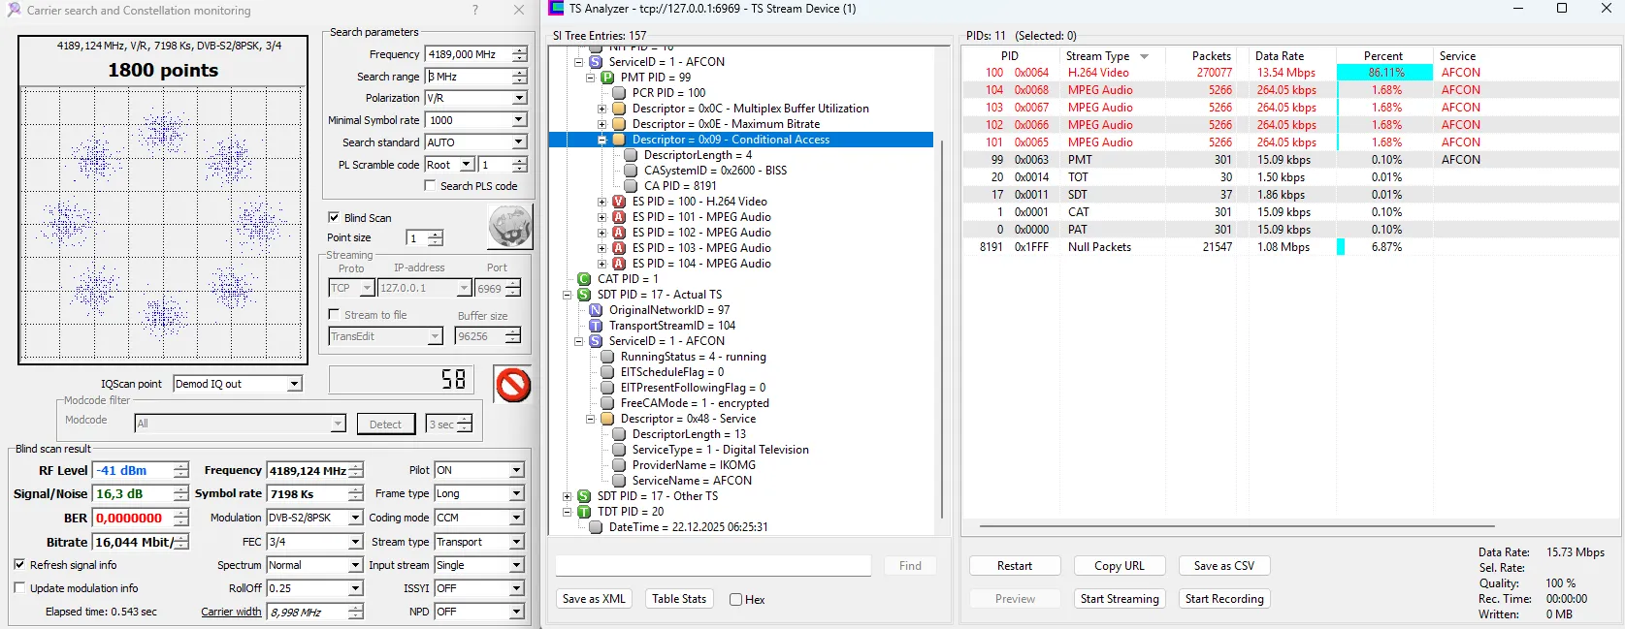Click the red stop scan icon
This screenshot has width=1625, height=629.
[513, 385]
